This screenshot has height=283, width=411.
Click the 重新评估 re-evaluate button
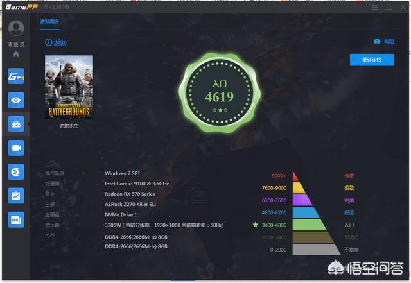point(372,60)
